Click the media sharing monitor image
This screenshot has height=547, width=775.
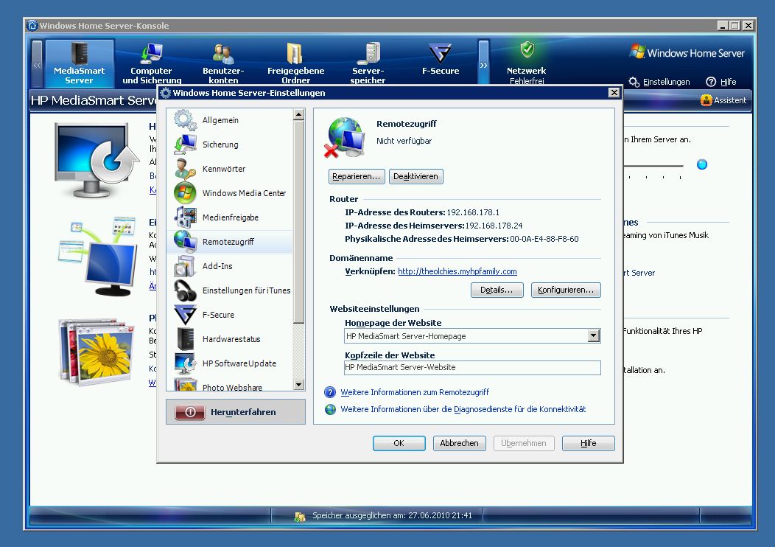click(x=98, y=257)
